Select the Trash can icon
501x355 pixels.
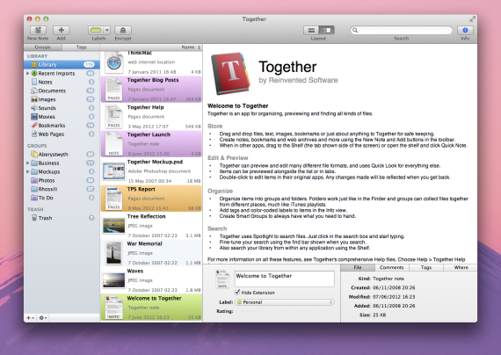pos(34,218)
